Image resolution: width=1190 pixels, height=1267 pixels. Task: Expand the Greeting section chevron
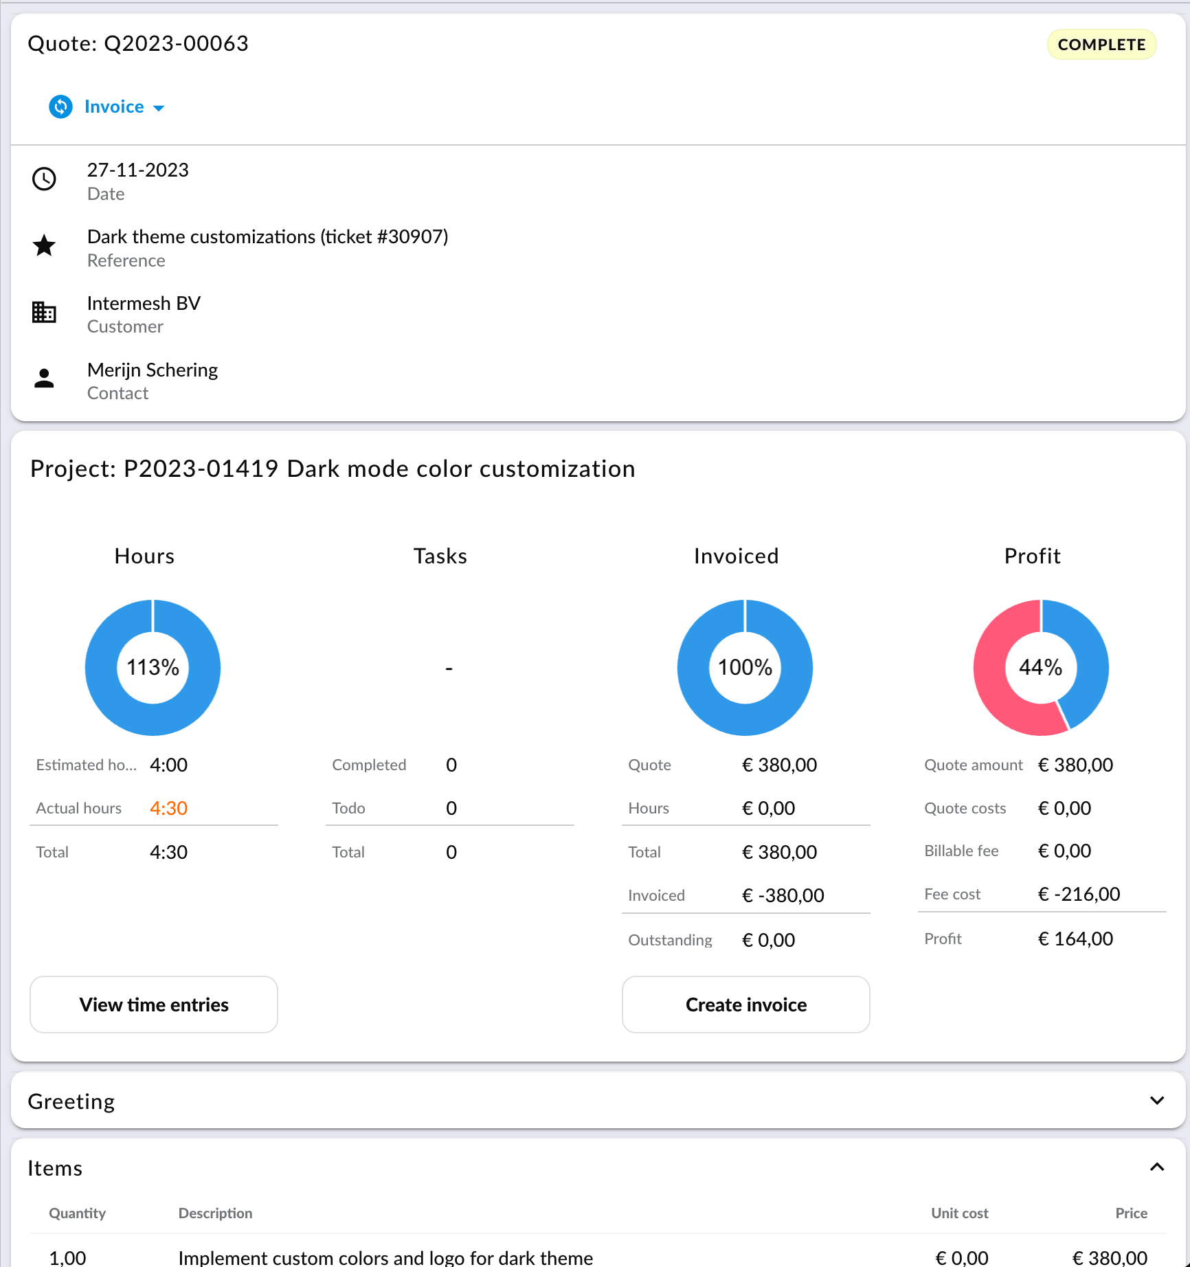[1156, 1101]
